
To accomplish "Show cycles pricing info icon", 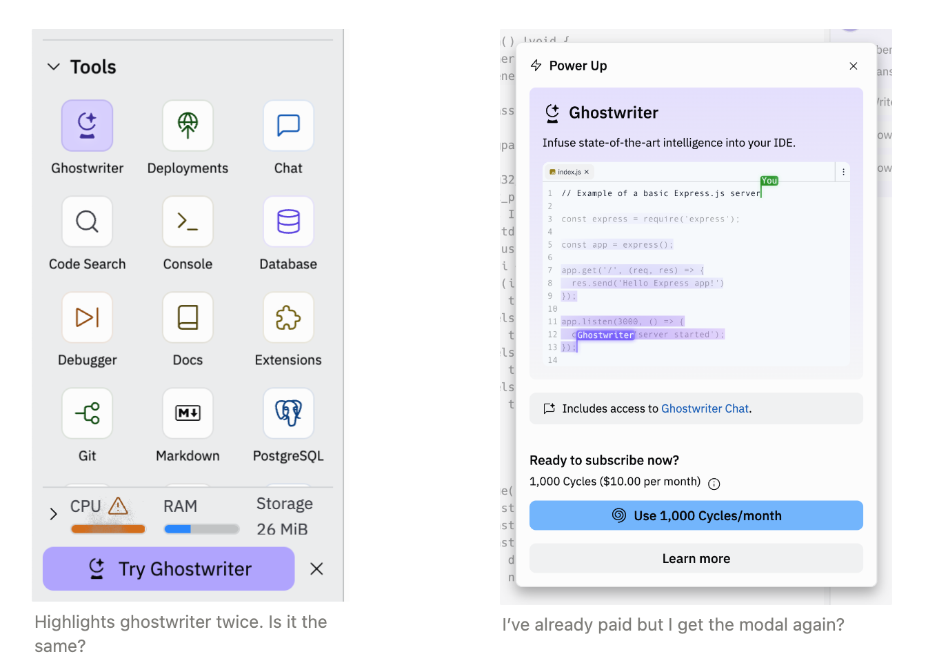I will click(714, 484).
